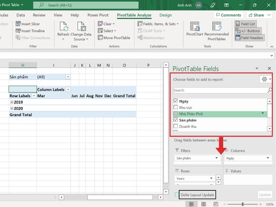Screen dimensions: 276x207
Task: Click the AA account avatar
Action: pyautogui.click(x=199, y=5)
